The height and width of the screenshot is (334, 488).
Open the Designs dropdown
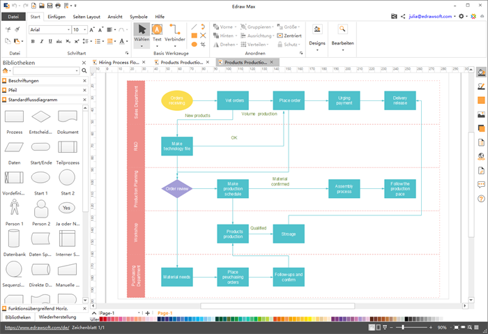click(x=317, y=43)
